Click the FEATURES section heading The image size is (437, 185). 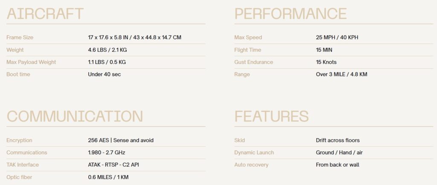pos(271,116)
